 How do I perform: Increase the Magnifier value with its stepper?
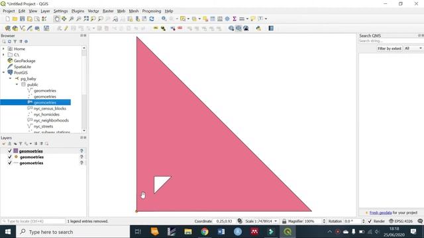324,220
